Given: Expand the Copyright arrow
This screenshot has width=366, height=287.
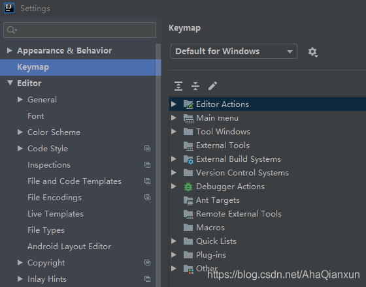Looking at the screenshot, I should [x=20, y=263].
